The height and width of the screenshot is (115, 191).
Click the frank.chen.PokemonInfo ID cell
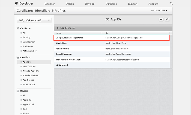coord(117,49)
